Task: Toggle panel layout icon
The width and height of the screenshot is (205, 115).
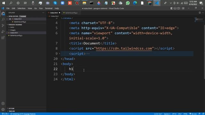Action: tap(175, 8)
